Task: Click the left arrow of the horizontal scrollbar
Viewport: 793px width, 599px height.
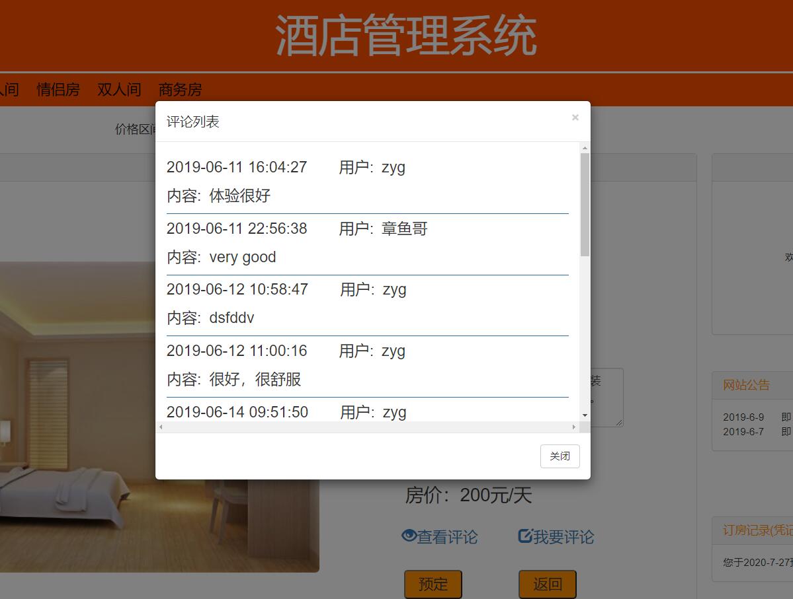Action: tap(160, 427)
